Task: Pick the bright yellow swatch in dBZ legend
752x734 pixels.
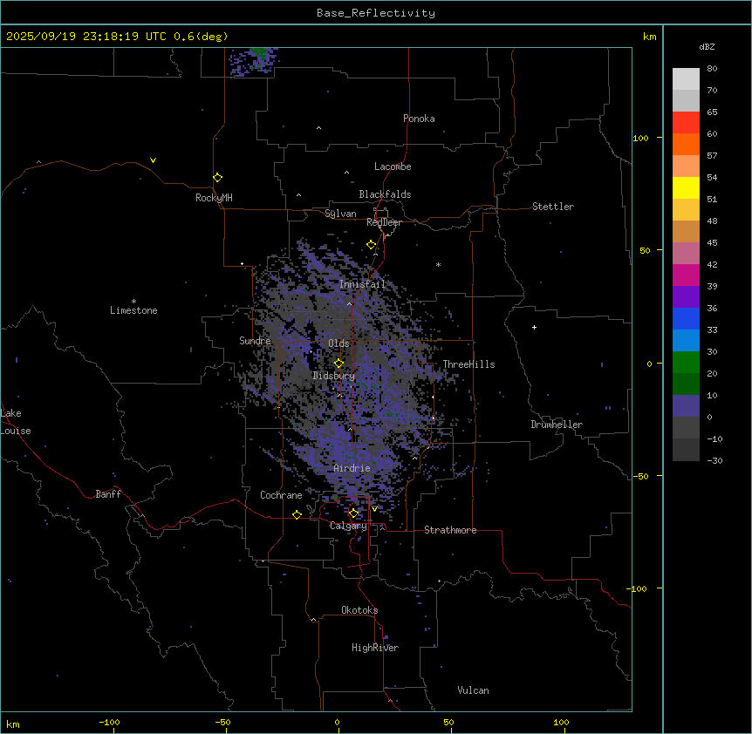Action: click(686, 187)
